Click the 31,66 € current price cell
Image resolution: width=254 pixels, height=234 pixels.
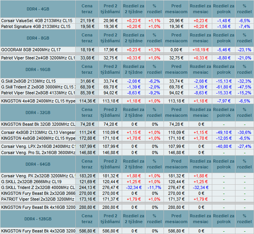pyautogui.click(x=87, y=81)
